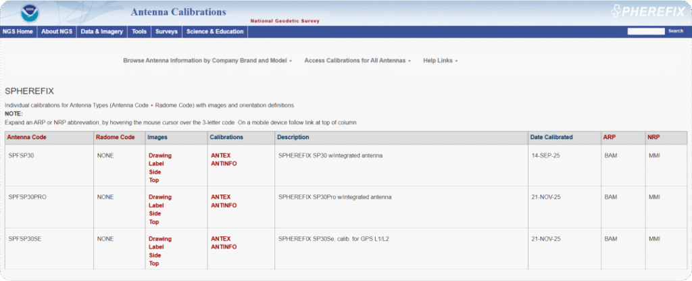Open the ANTEX calibration for SPFSP30

[220, 155]
